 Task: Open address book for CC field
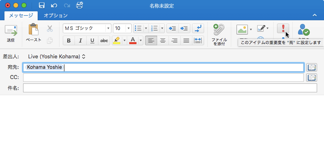pyautogui.click(x=311, y=78)
